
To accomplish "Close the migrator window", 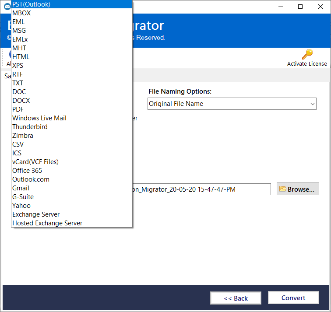I will [x=320, y=7].
